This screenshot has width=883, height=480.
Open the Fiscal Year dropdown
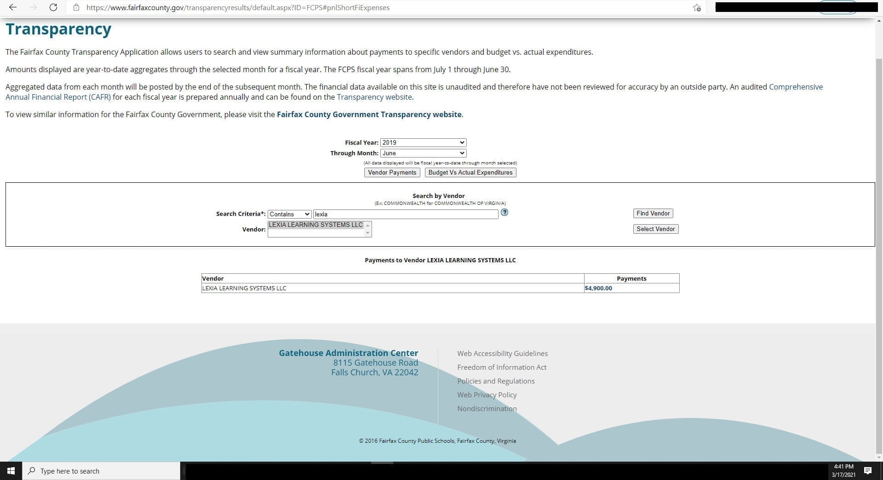point(423,142)
